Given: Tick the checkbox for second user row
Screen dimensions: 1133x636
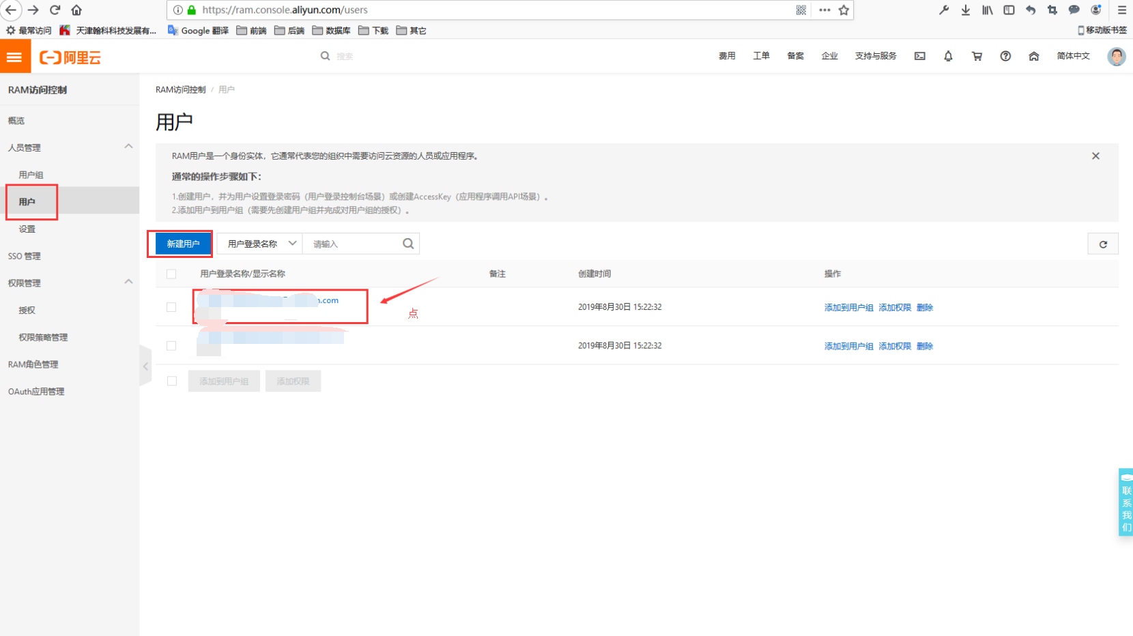Looking at the screenshot, I should click(171, 346).
